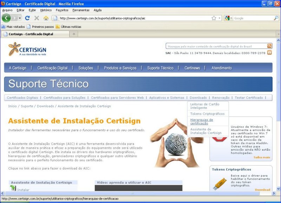Click Certificados para Servidores Web link

(x=117, y=98)
